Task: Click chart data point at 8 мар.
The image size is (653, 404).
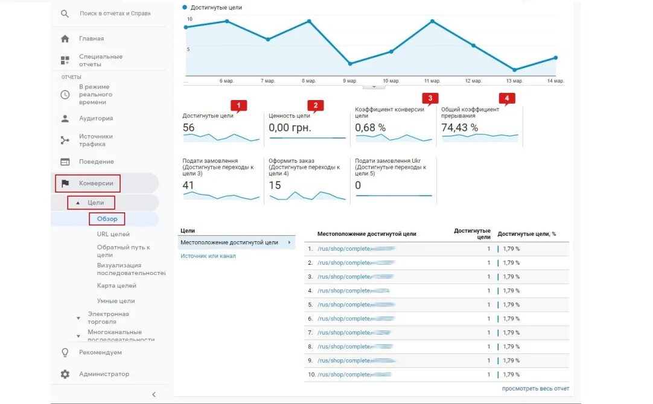Action: [309, 21]
